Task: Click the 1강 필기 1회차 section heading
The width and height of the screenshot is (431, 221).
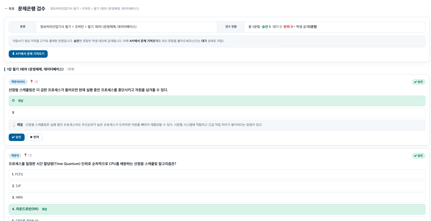Action: [x=35, y=69]
